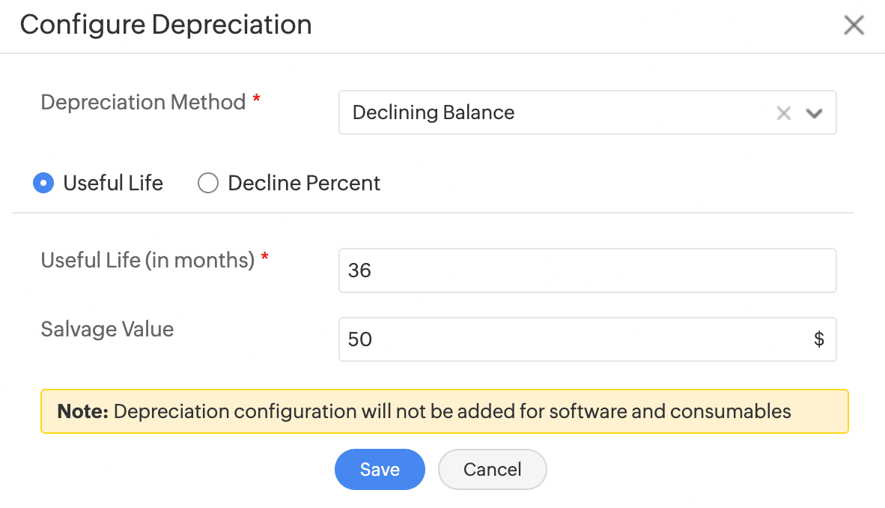Click the Useful Life (in months) label
This screenshot has height=508, width=885.
pos(148,260)
